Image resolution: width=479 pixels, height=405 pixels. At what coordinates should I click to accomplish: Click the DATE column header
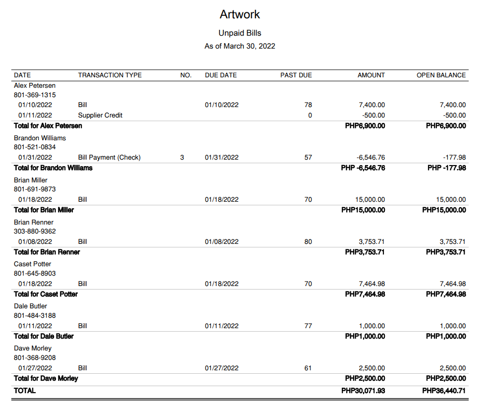pos(22,75)
